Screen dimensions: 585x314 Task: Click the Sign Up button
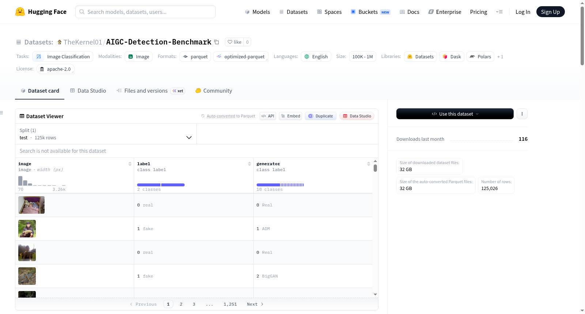[x=551, y=12]
